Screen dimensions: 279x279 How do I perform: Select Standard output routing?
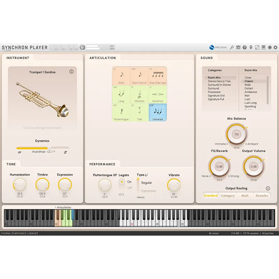pos(211,196)
